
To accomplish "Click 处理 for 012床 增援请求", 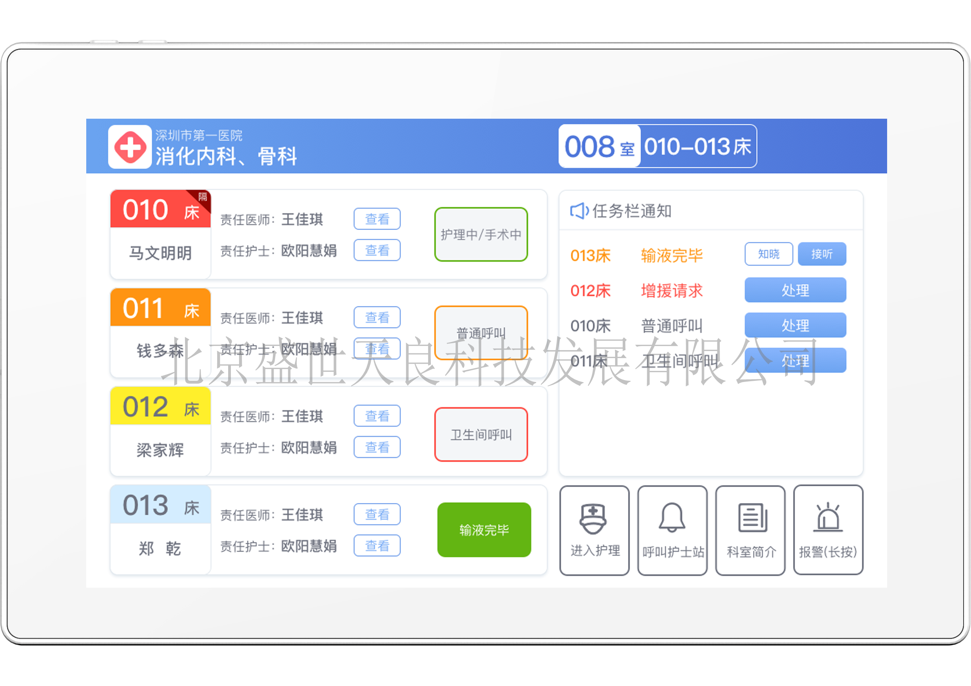I will tap(795, 290).
